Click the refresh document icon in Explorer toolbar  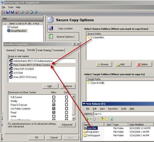[112, 119]
